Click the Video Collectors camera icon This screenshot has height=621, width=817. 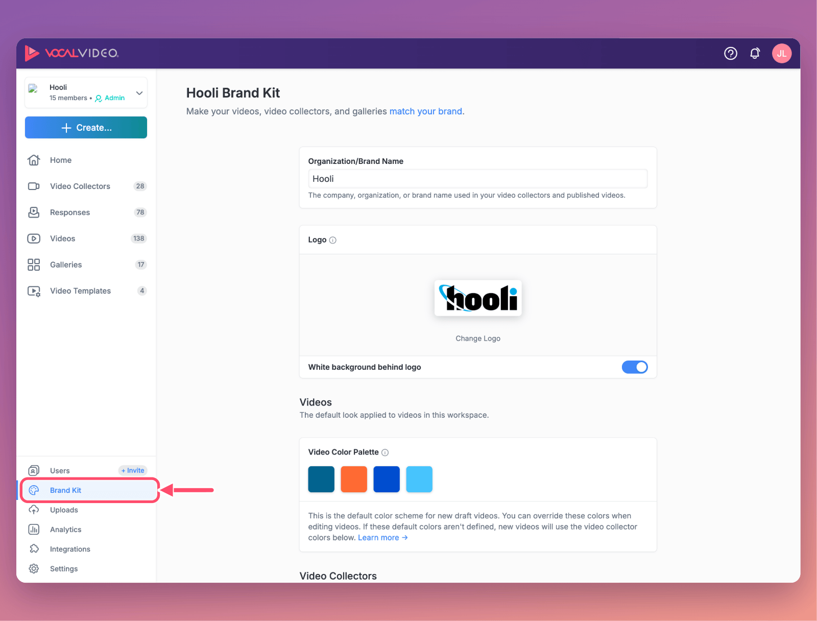click(34, 186)
